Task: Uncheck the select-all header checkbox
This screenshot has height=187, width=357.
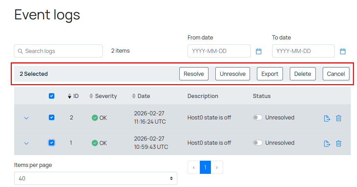Action: [52, 96]
